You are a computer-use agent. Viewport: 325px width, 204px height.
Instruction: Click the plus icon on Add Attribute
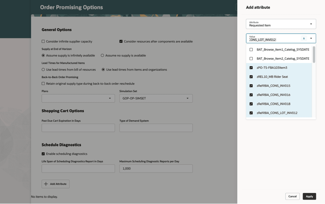point(46,184)
